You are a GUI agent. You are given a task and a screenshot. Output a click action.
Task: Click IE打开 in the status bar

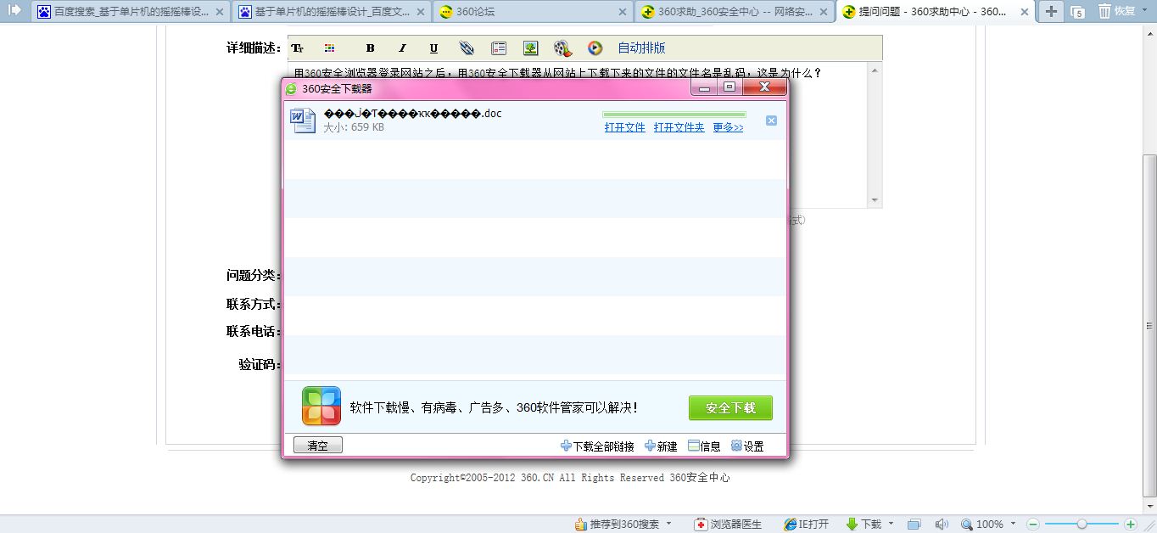(x=806, y=525)
